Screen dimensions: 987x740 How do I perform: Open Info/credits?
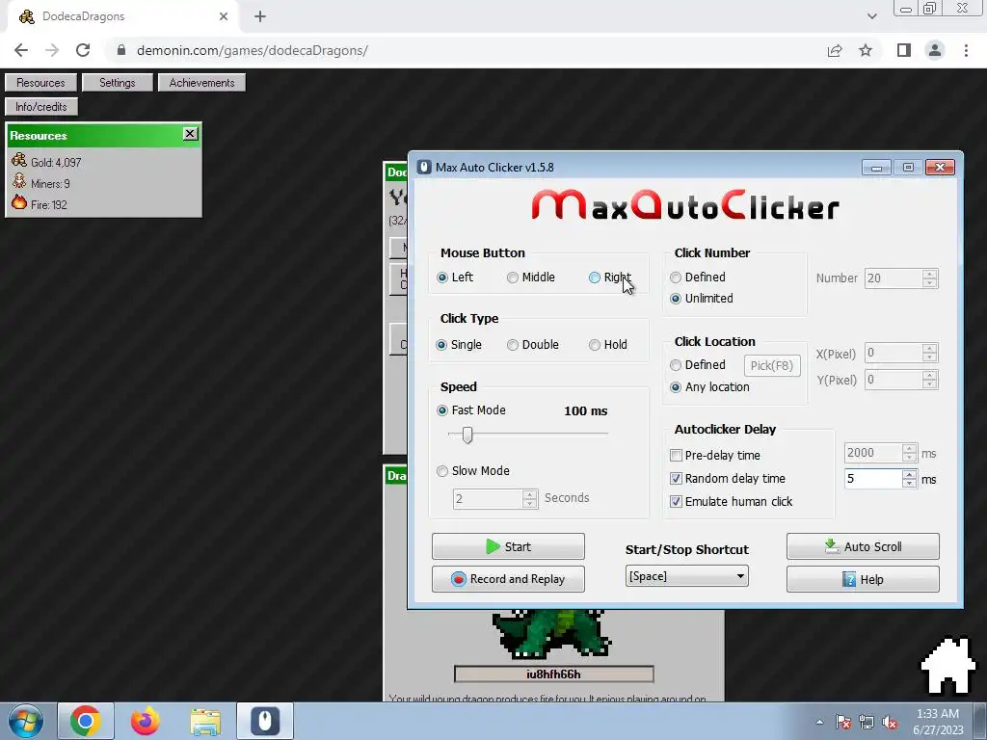(41, 106)
